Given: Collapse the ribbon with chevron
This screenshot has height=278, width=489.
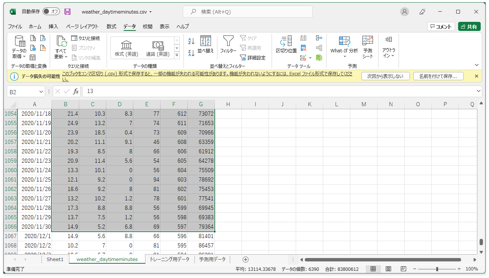Looking at the screenshot, I should point(477,65).
